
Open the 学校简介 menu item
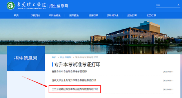pos(35,15)
